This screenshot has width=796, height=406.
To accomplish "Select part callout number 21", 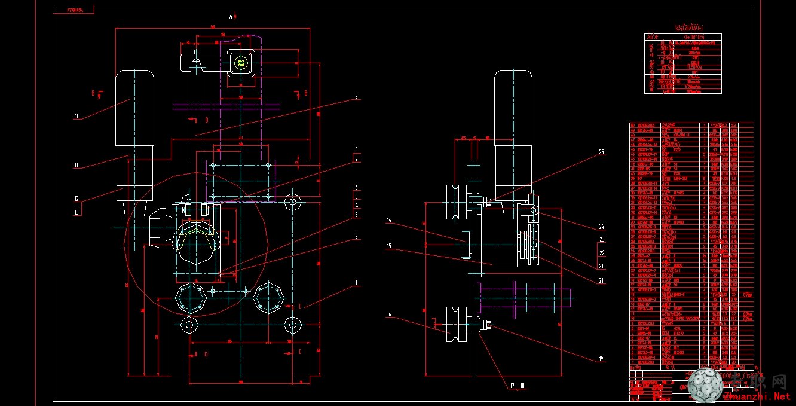I will point(601,266).
